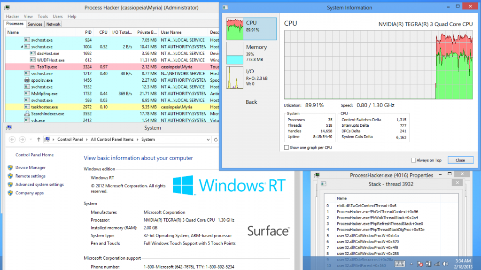Sort processes by the CPU column header
The image size is (481, 270).
click(101, 32)
